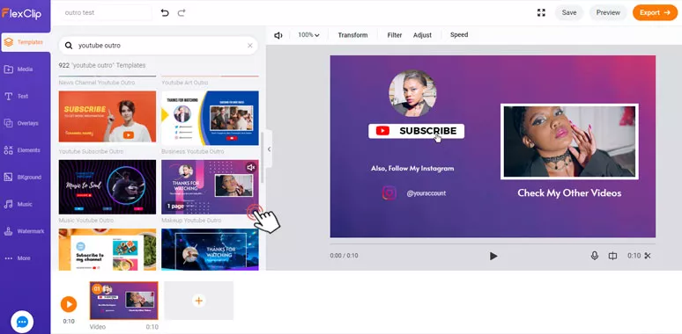The height and width of the screenshot is (334, 682).
Task: Select the circular profile photo on canvas
Action: [412, 93]
